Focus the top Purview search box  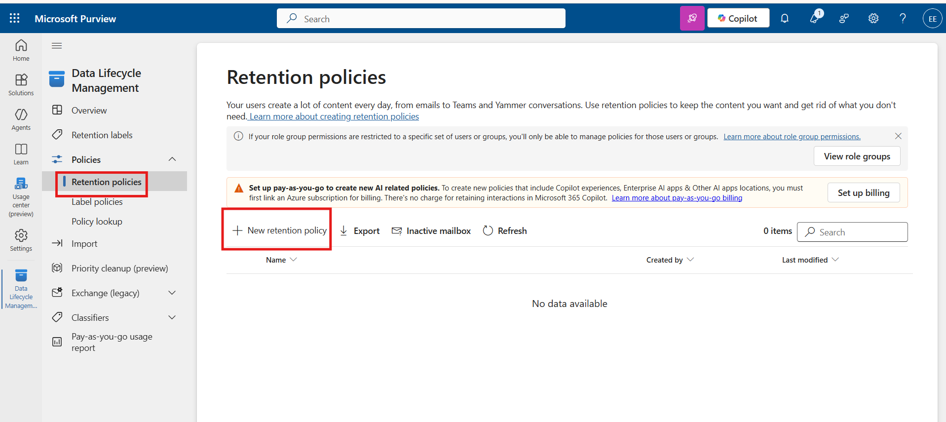[x=421, y=18]
